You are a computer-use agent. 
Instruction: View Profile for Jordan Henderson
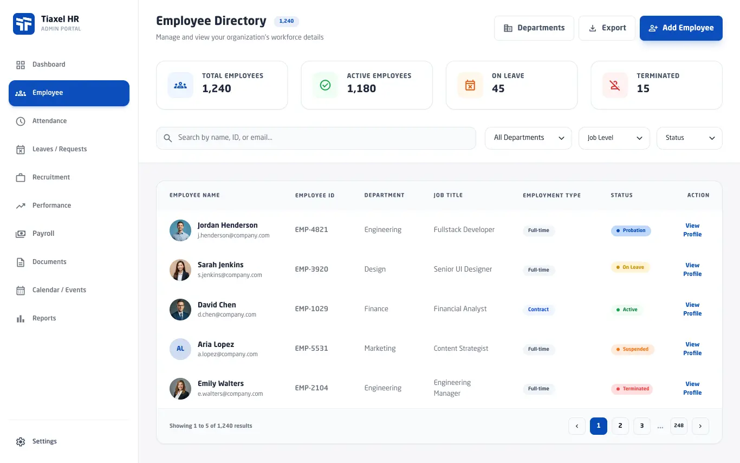[692, 230]
